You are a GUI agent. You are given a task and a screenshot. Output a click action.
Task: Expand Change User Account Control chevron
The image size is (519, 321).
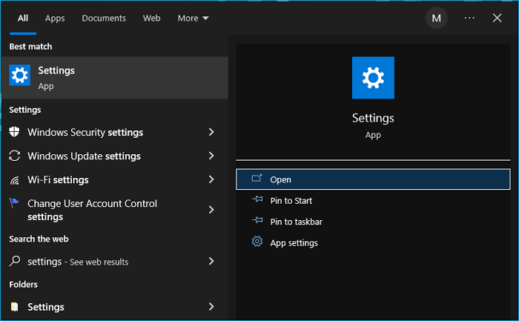[x=211, y=210]
